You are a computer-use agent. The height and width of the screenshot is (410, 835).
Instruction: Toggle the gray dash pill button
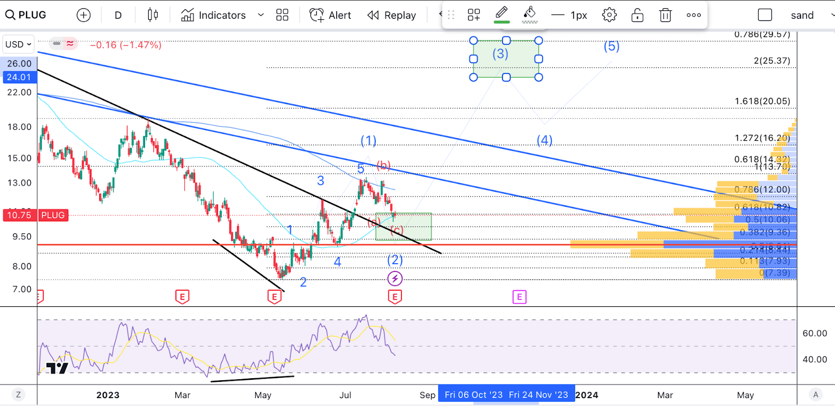(57, 44)
